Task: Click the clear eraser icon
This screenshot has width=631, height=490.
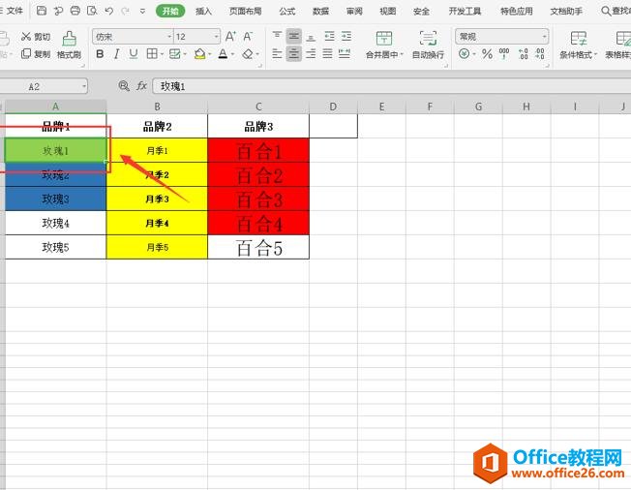Action: (248, 53)
